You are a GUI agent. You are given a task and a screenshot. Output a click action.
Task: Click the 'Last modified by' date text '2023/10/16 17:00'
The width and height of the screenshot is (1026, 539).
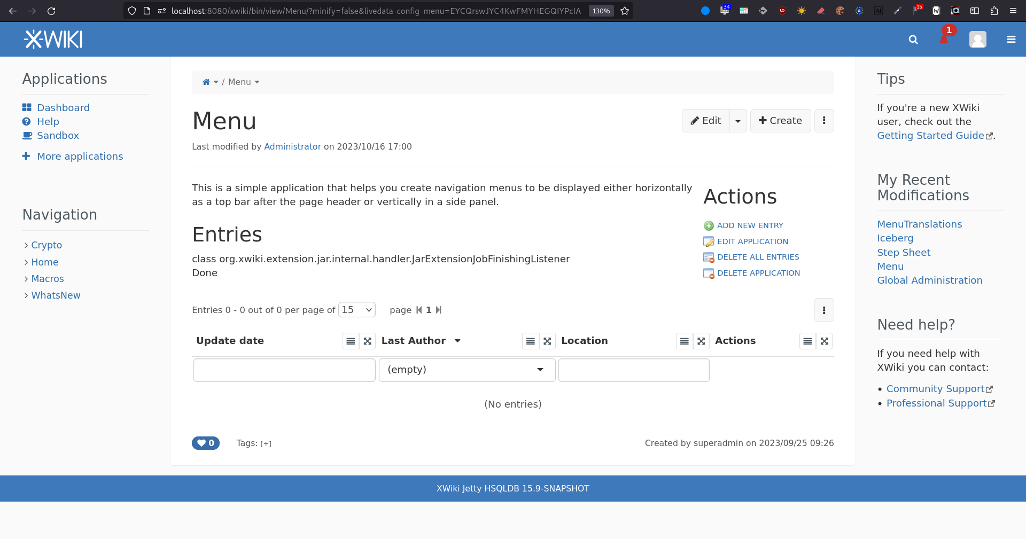(374, 146)
